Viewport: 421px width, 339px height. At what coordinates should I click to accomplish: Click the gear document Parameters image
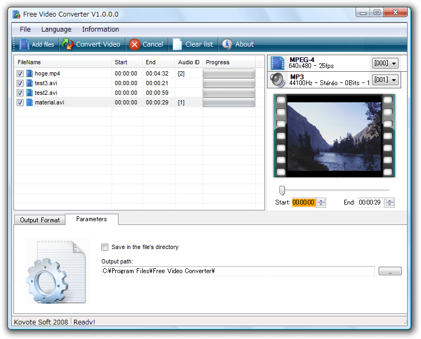pos(57,272)
